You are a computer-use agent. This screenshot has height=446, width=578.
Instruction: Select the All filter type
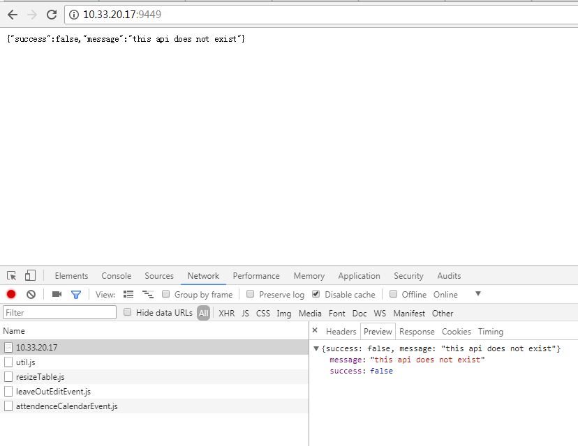(x=203, y=313)
